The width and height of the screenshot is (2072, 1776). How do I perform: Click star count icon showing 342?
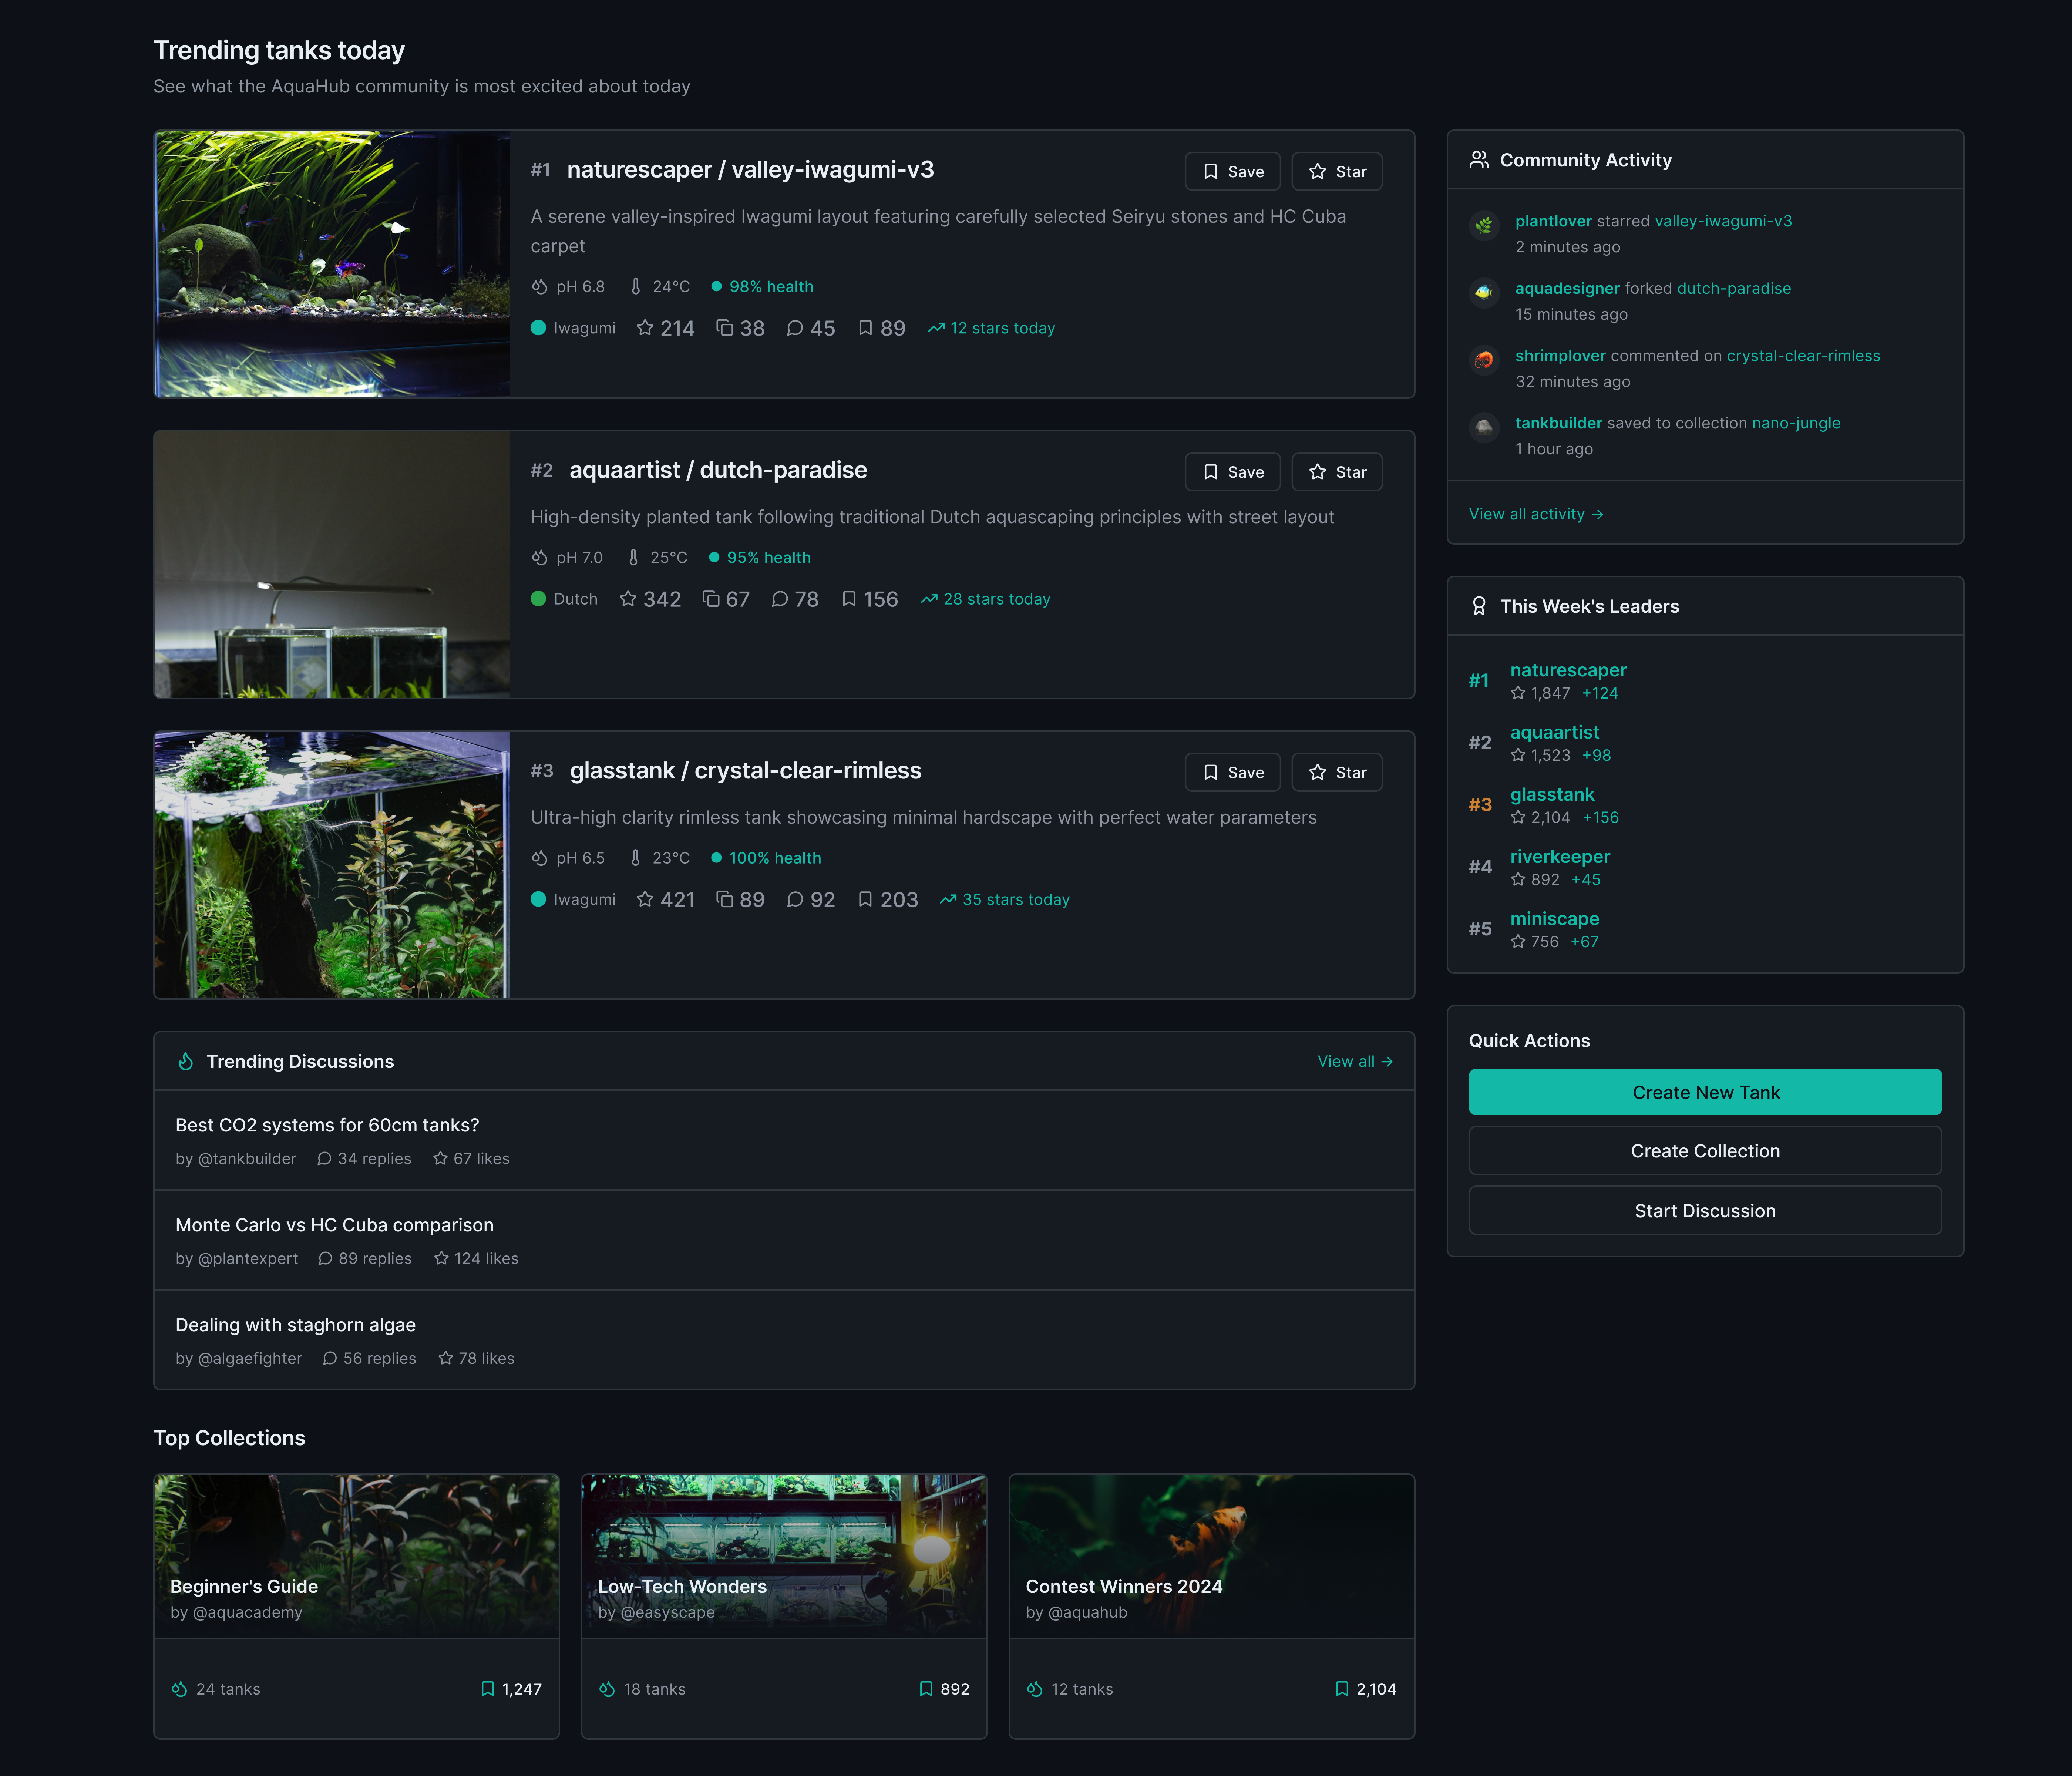tap(628, 599)
